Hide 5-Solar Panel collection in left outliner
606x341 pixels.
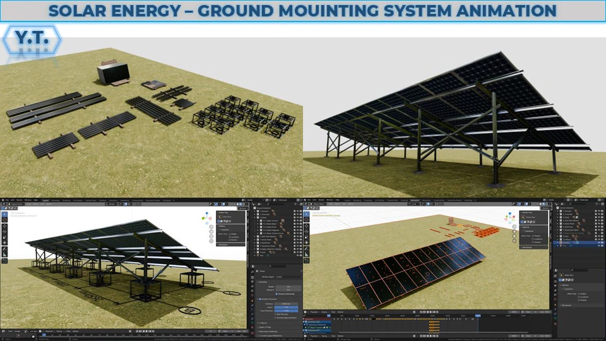tap(297, 240)
